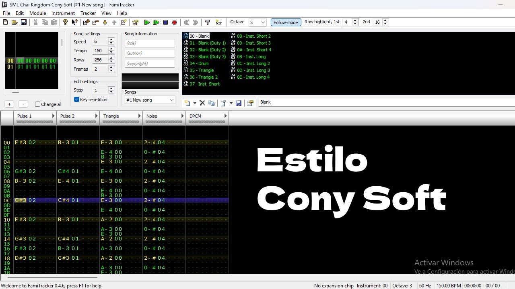Open About via the question mark icon
The width and height of the screenshot is (515, 289).
(65, 22)
